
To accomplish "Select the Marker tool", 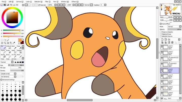I will pos(3,52).
